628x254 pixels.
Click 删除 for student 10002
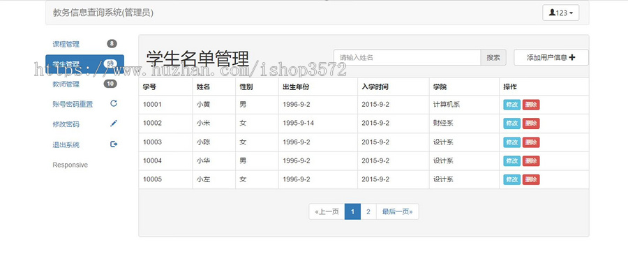pos(531,124)
